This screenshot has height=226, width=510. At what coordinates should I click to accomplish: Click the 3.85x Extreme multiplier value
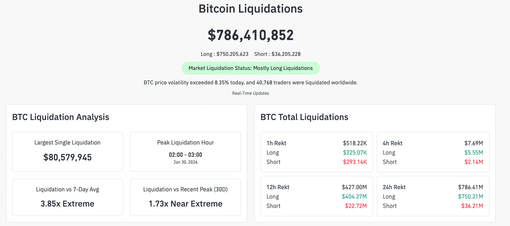67,203
